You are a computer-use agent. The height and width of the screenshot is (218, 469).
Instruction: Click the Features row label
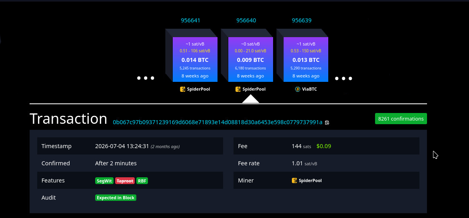(53, 180)
